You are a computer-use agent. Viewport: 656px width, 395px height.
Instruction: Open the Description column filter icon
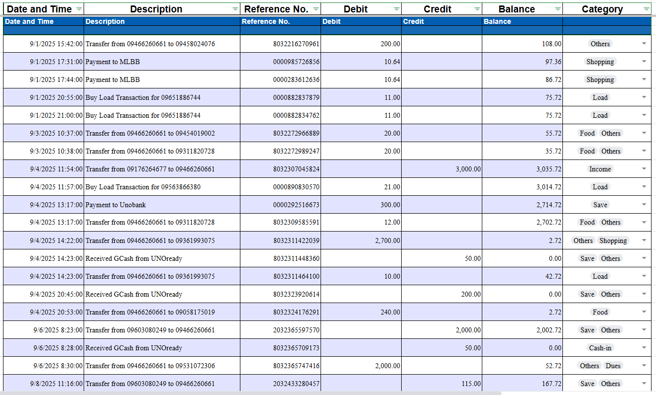coord(235,9)
